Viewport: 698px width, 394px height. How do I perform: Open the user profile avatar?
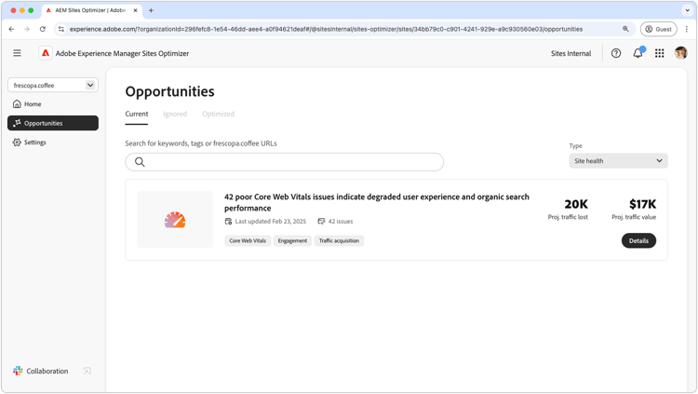point(680,53)
